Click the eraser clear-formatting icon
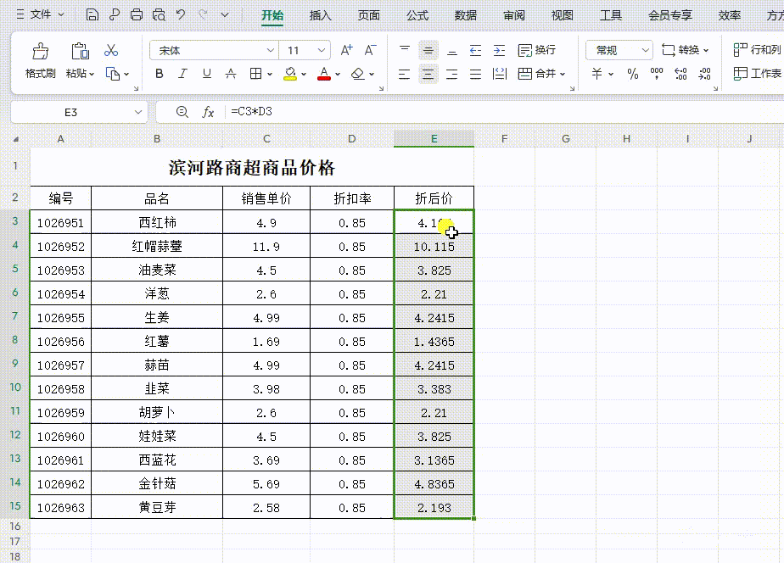Screen dimensions: 784x563 [357, 74]
